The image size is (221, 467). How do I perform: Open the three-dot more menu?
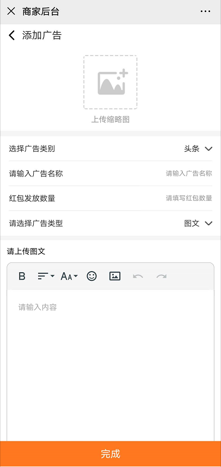tap(206, 11)
